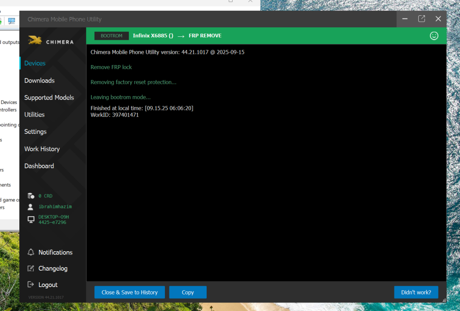Click the Chimera Mobile Phone Utility title text

click(65, 19)
